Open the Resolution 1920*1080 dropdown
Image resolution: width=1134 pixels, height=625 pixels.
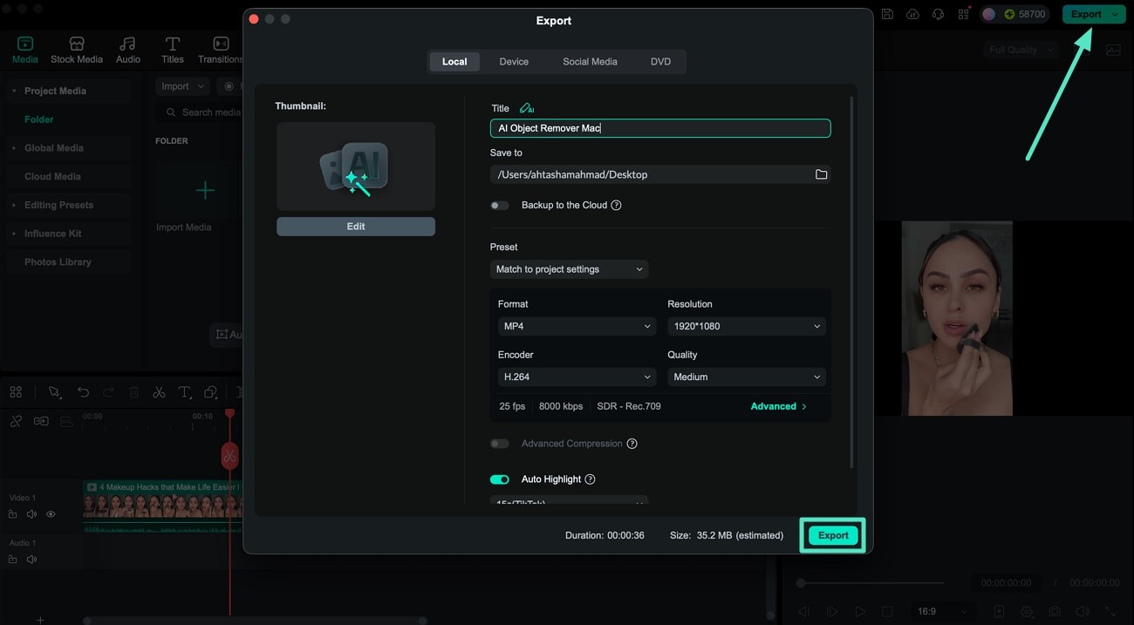[x=746, y=325]
